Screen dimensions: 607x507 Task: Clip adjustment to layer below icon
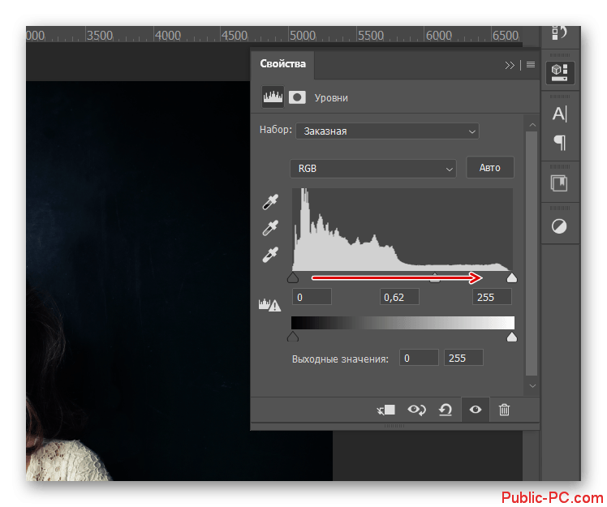tap(386, 410)
